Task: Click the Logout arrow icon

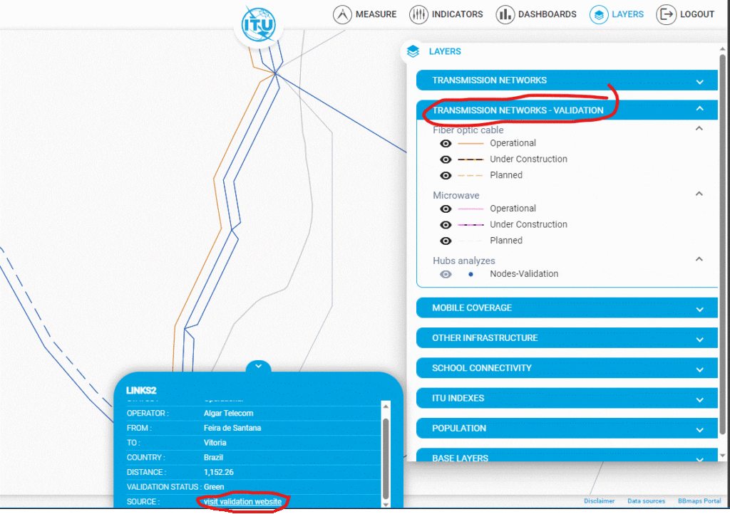Action: [666, 14]
